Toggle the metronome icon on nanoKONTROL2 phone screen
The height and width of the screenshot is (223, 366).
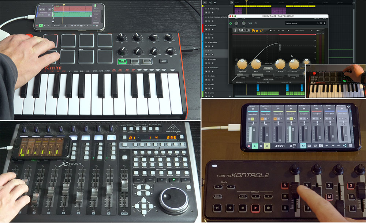[x=291, y=146]
